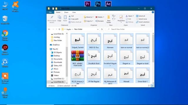Switch to the Share ribbon tab
Image resolution: width=188 pixels, height=105 pixels.
click(x=66, y=12)
